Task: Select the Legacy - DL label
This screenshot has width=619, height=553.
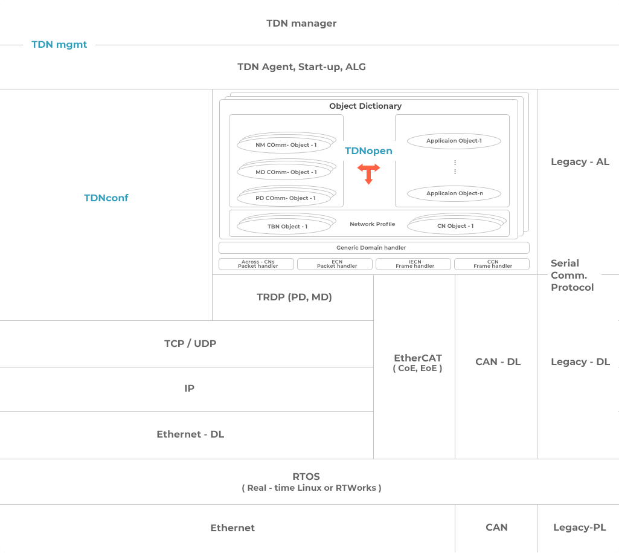Action: [580, 362]
